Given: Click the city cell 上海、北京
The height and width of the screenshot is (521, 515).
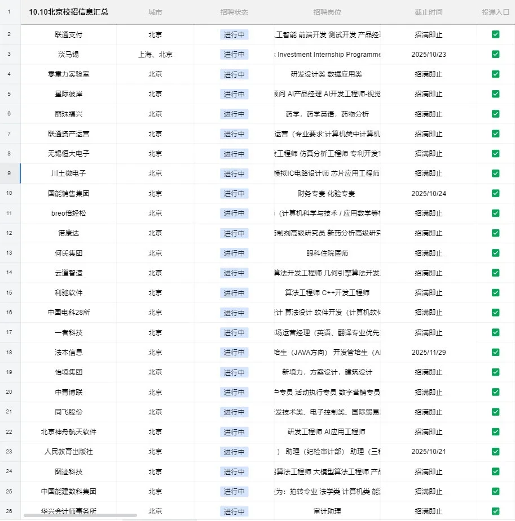Looking at the screenshot, I should pyautogui.click(x=155, y=55).
